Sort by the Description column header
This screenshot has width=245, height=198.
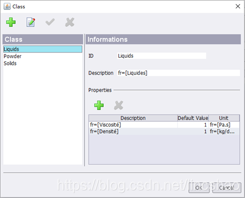point(133,118)
